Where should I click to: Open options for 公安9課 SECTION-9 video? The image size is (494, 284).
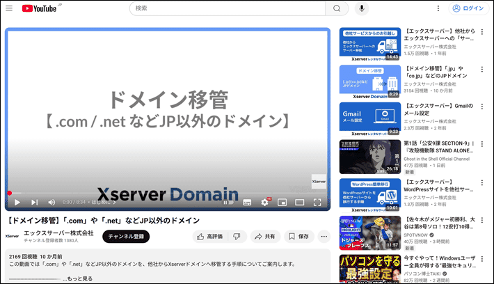[x=482, y=144]
